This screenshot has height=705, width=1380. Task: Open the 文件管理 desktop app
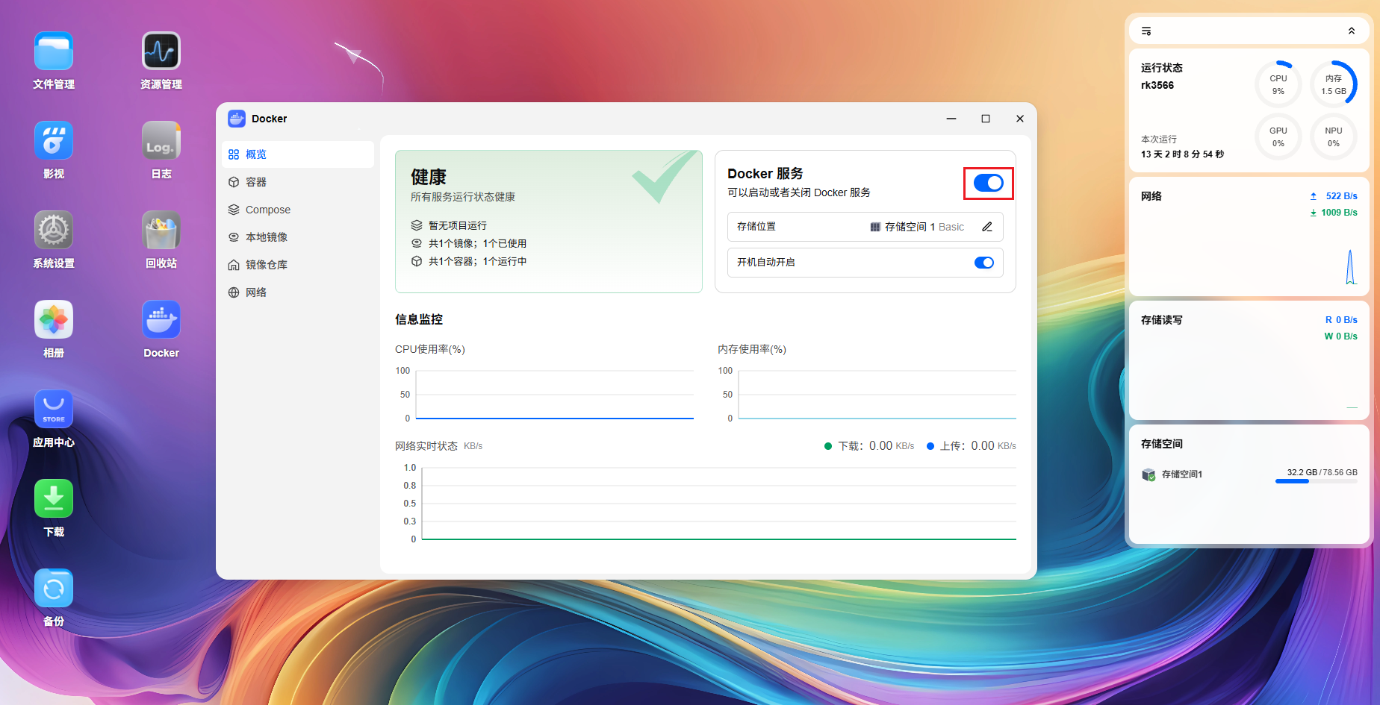[x=54, y=51]
